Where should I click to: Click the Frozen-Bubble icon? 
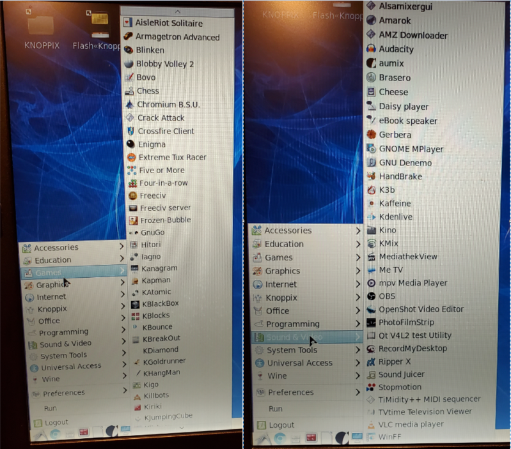coord(133,220)
